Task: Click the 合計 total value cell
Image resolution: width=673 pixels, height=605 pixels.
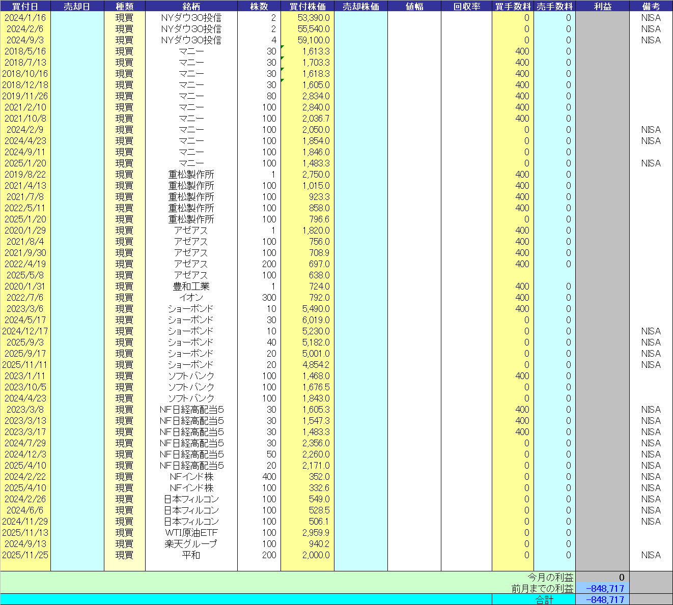Action: point(602,600)
